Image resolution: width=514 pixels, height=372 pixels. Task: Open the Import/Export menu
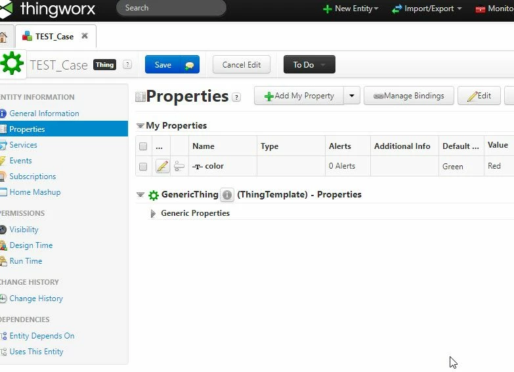coord(427,9)
